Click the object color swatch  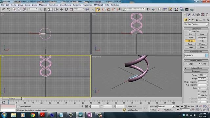tap(207, 55)
